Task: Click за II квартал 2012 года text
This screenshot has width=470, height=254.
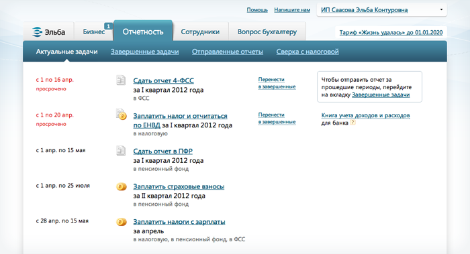Action: pos(169,196)
